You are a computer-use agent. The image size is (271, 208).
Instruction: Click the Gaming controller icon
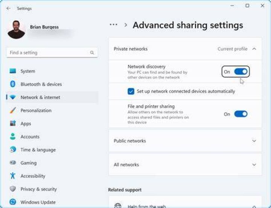click(13, 163)
